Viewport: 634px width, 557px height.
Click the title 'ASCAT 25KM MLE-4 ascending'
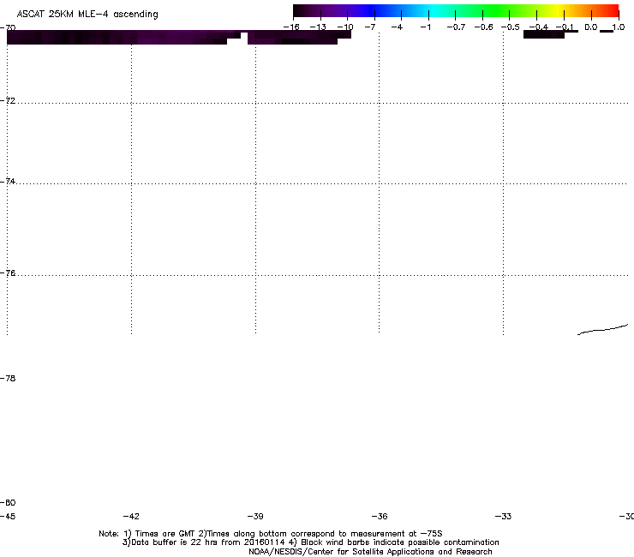[x=87, y=15]
